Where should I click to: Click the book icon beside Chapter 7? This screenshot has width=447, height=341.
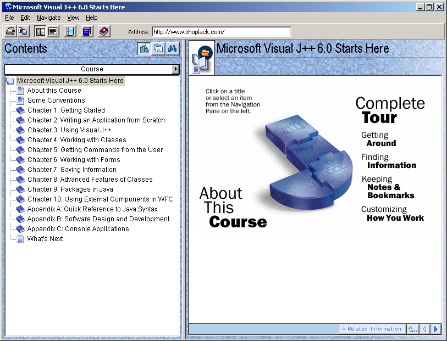point(20,170)
